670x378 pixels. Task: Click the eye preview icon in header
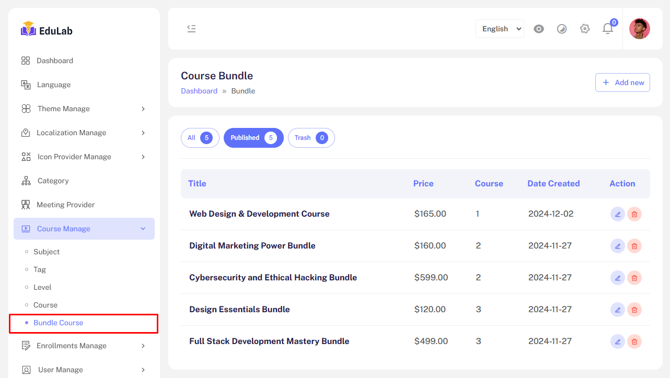tap(539, 29)
